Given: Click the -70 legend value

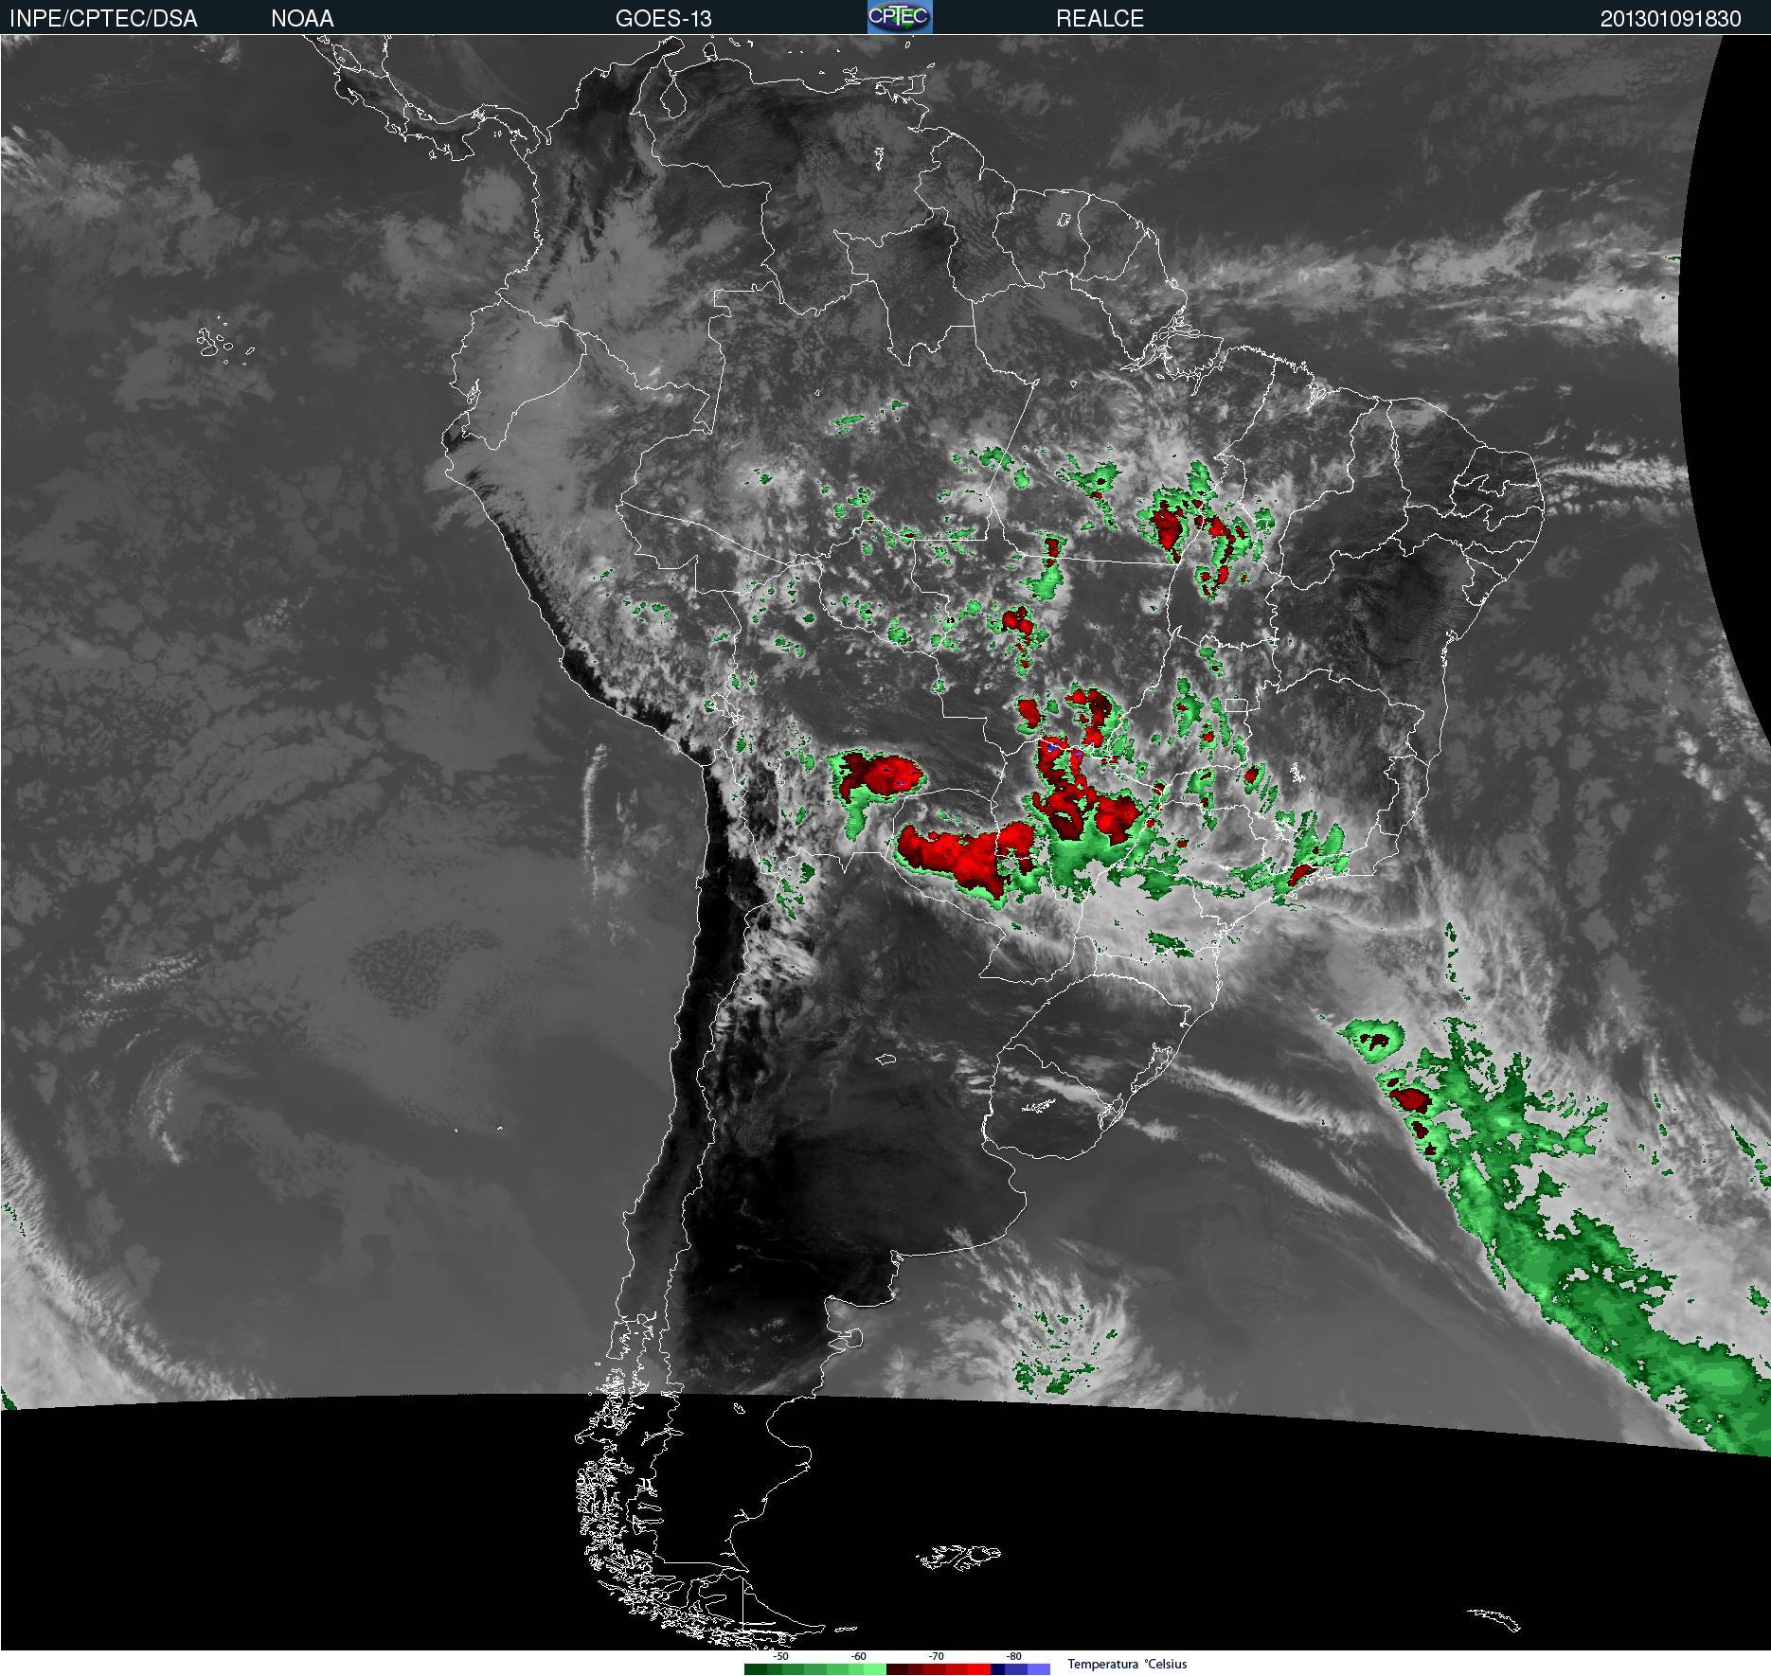Looking at the screenshot, I should (x=936, y=1656).
